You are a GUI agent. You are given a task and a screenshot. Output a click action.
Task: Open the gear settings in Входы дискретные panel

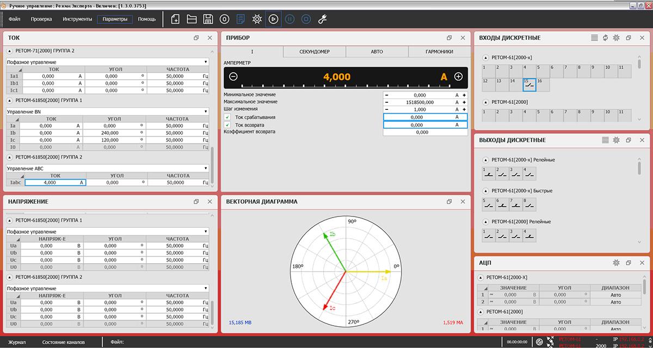point(616,38)
